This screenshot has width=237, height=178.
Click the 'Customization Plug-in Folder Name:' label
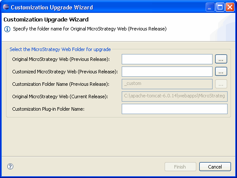(x=48, y=109)
